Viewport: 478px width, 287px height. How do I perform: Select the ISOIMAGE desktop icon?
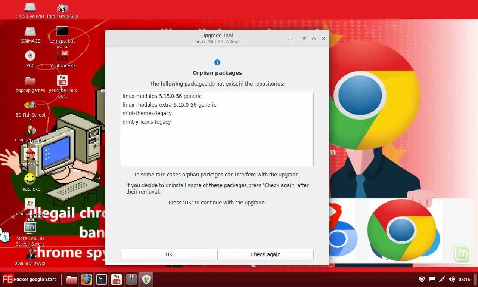[30, 35]
